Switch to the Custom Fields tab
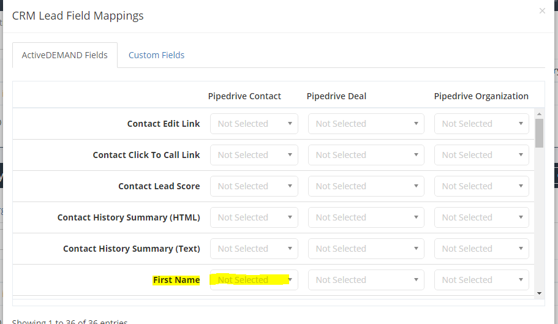The image size is (558, 324). coord(156,55)
